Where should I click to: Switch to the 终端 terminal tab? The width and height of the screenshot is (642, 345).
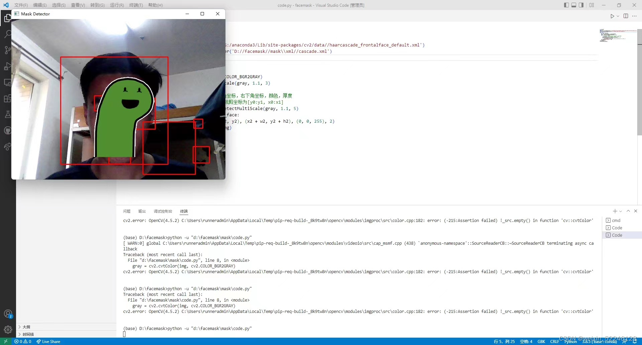184,211
